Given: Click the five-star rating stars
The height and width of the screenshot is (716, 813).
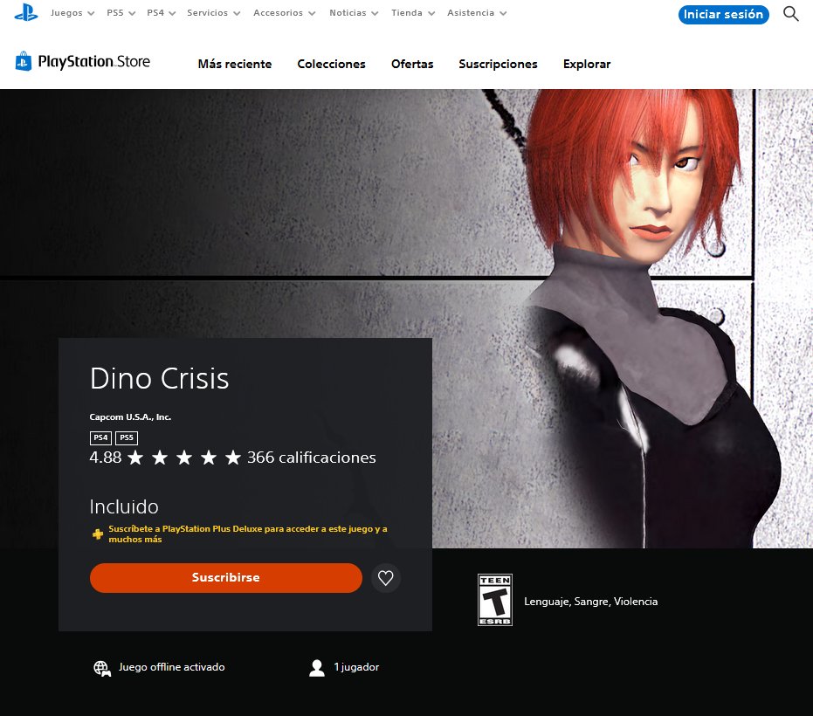Looking at the screenshot, I should 184,458.
